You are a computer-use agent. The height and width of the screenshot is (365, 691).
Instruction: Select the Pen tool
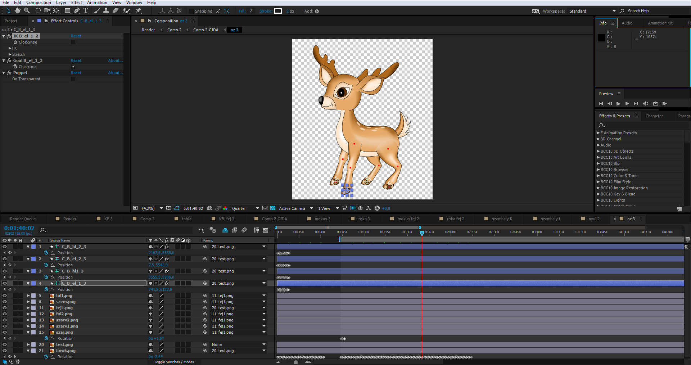point(77,11)
